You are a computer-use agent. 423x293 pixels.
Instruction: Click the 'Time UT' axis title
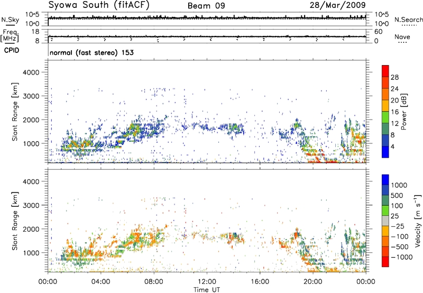click(x=207, y=290)
